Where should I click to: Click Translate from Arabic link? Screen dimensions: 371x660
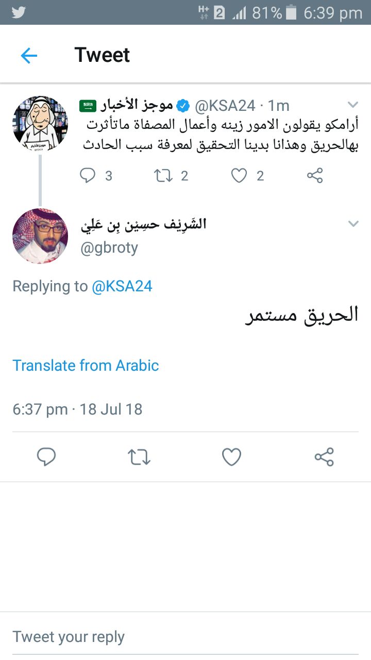click(86, 365)
